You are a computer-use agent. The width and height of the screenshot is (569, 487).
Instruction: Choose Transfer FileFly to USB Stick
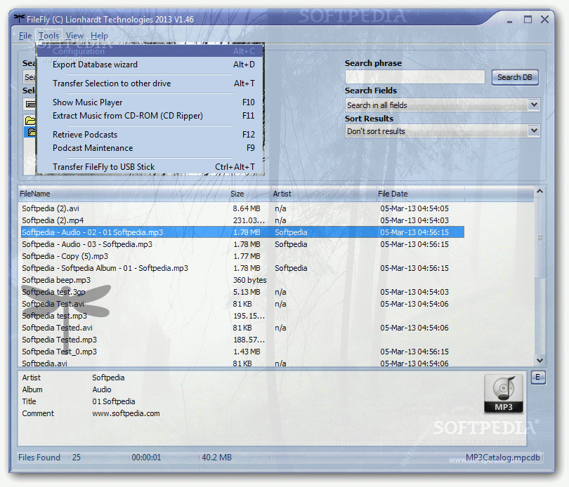[x=150, y=167]
